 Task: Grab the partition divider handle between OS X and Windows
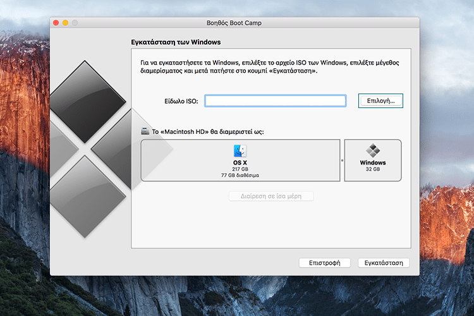pos(342,161)
